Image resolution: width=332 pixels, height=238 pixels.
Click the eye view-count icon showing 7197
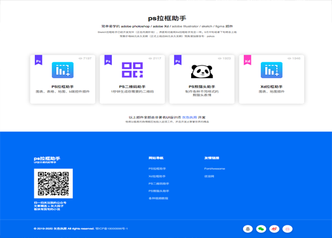pos(80,58)
